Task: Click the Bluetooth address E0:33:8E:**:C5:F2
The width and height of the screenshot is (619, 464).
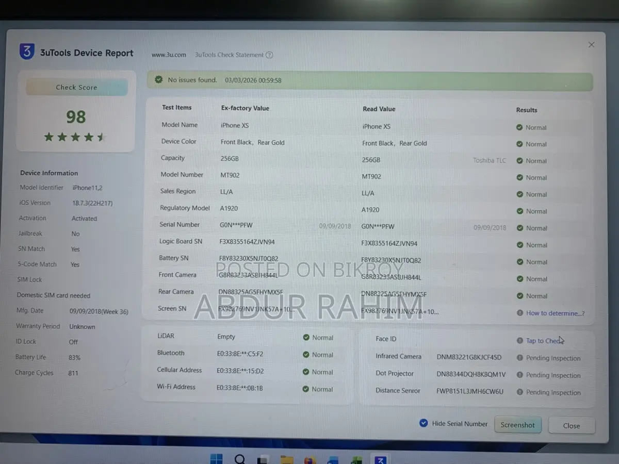Action: 240,354
